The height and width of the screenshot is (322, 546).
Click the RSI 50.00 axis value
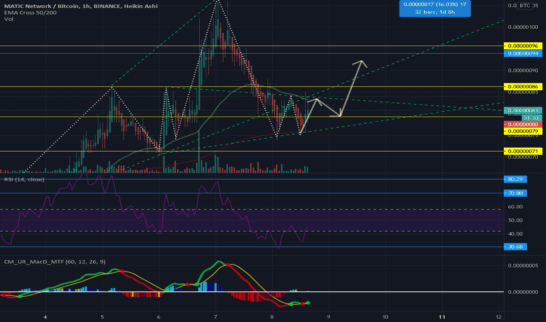(516, 220)
